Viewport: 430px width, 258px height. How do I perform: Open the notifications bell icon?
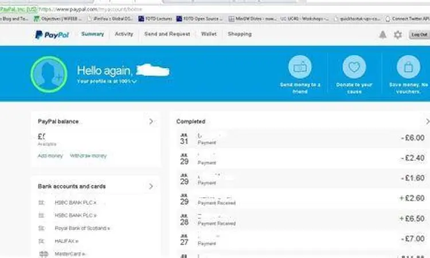coord(382,34)
